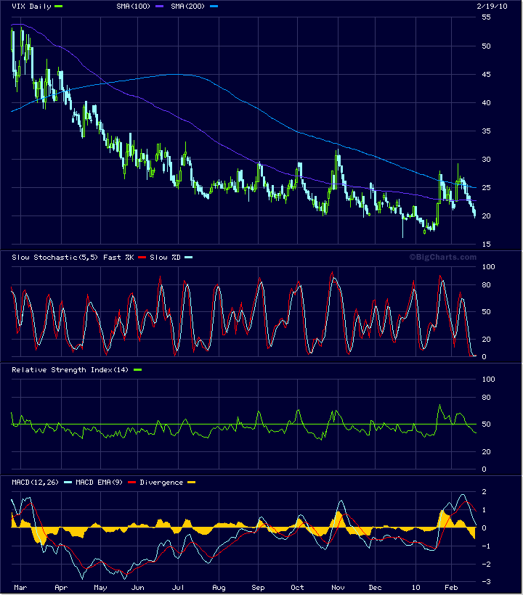
Task: Click the cyan Slow %D legend swatch
Action: click(x=188, y=258)
